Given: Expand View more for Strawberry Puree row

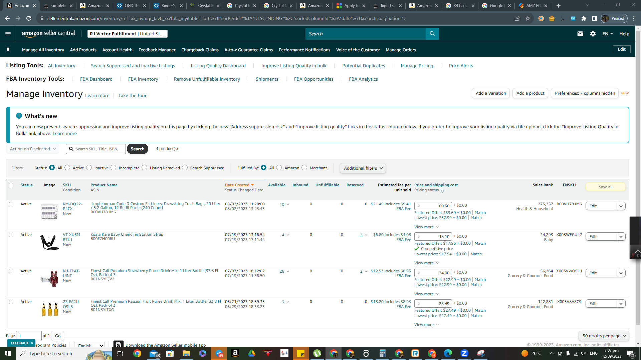Looking at the screenshot, I should click(x=427, y=294).
